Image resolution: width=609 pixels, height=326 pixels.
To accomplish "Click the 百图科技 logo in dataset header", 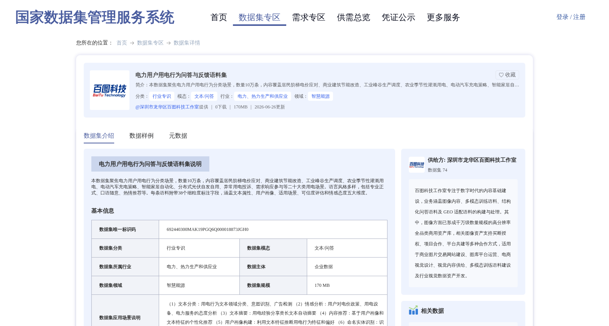I will (x=110, y=90).
